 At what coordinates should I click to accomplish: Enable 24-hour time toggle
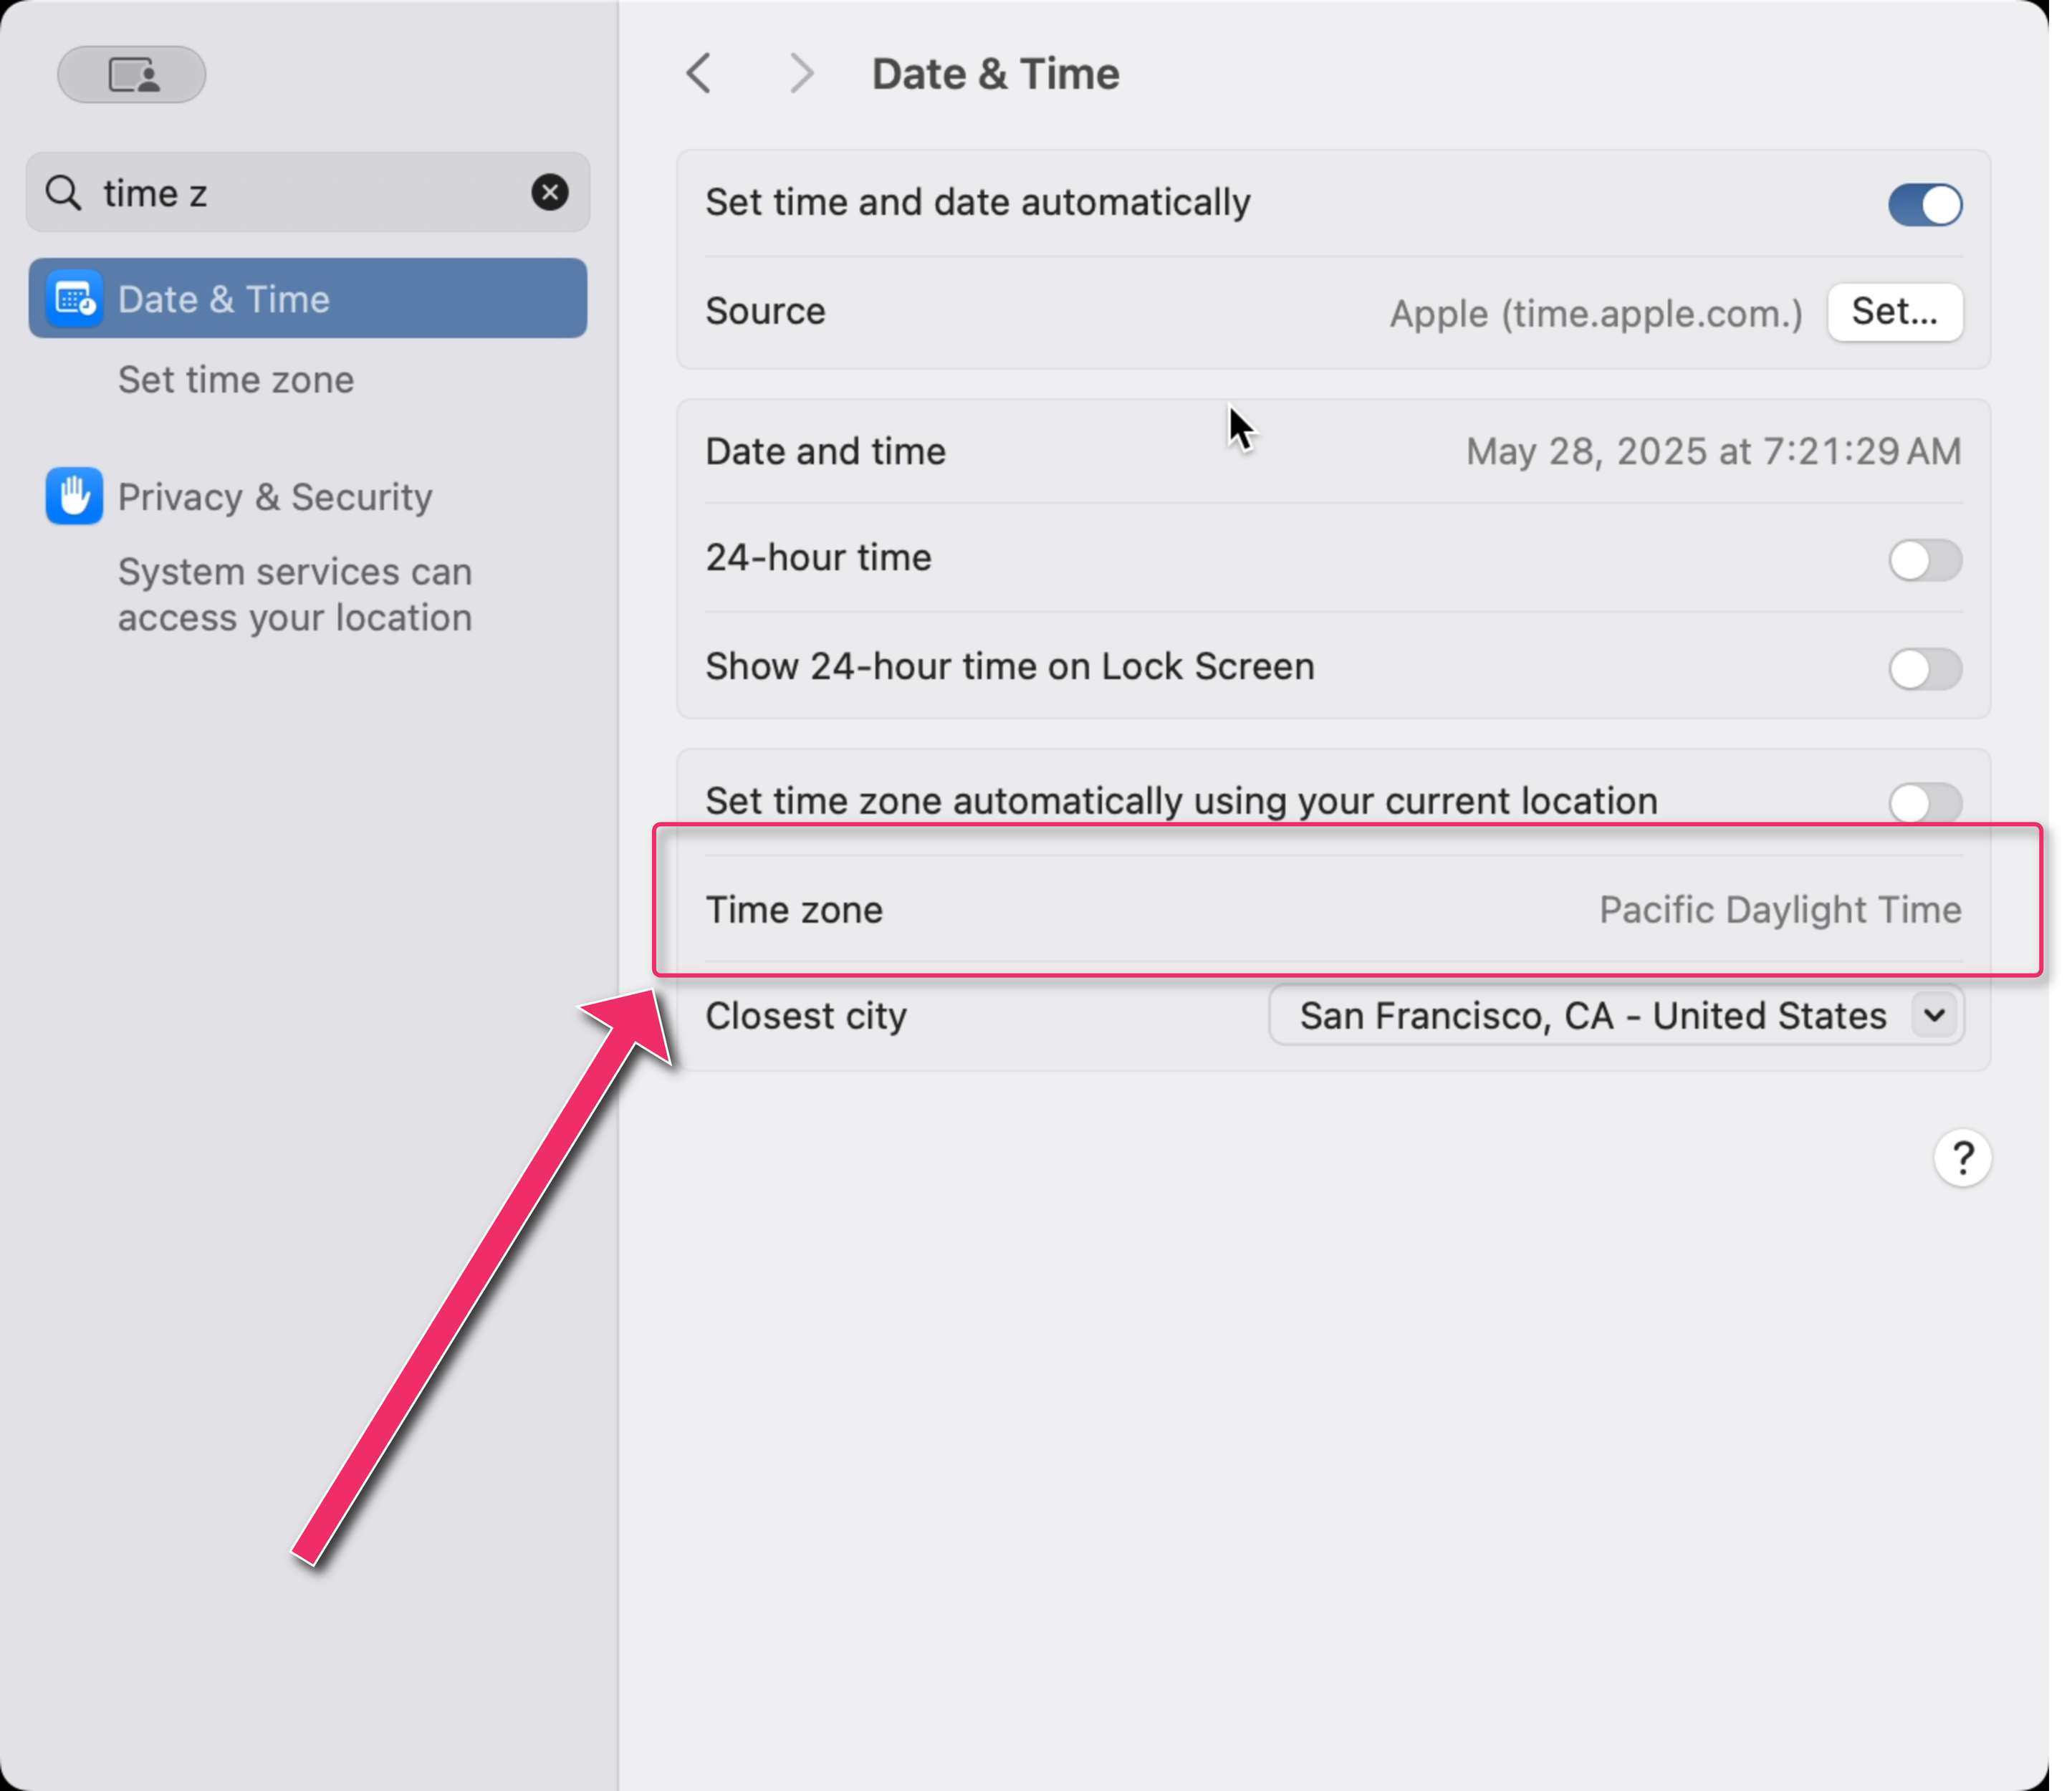click(1924, 560)
